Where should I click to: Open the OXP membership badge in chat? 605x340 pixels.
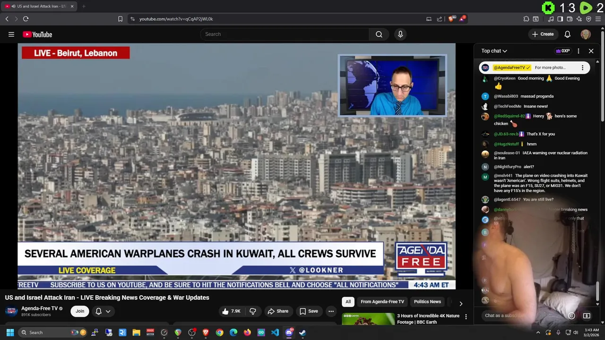point(562,51)
